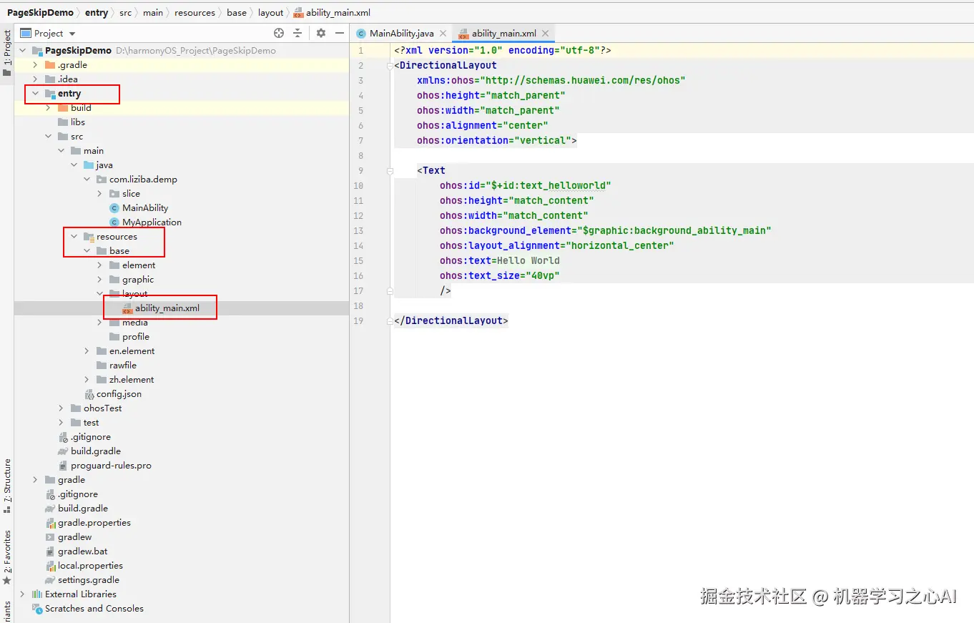Fold the DirectionalLayout tag at line 2

(390, 66)
